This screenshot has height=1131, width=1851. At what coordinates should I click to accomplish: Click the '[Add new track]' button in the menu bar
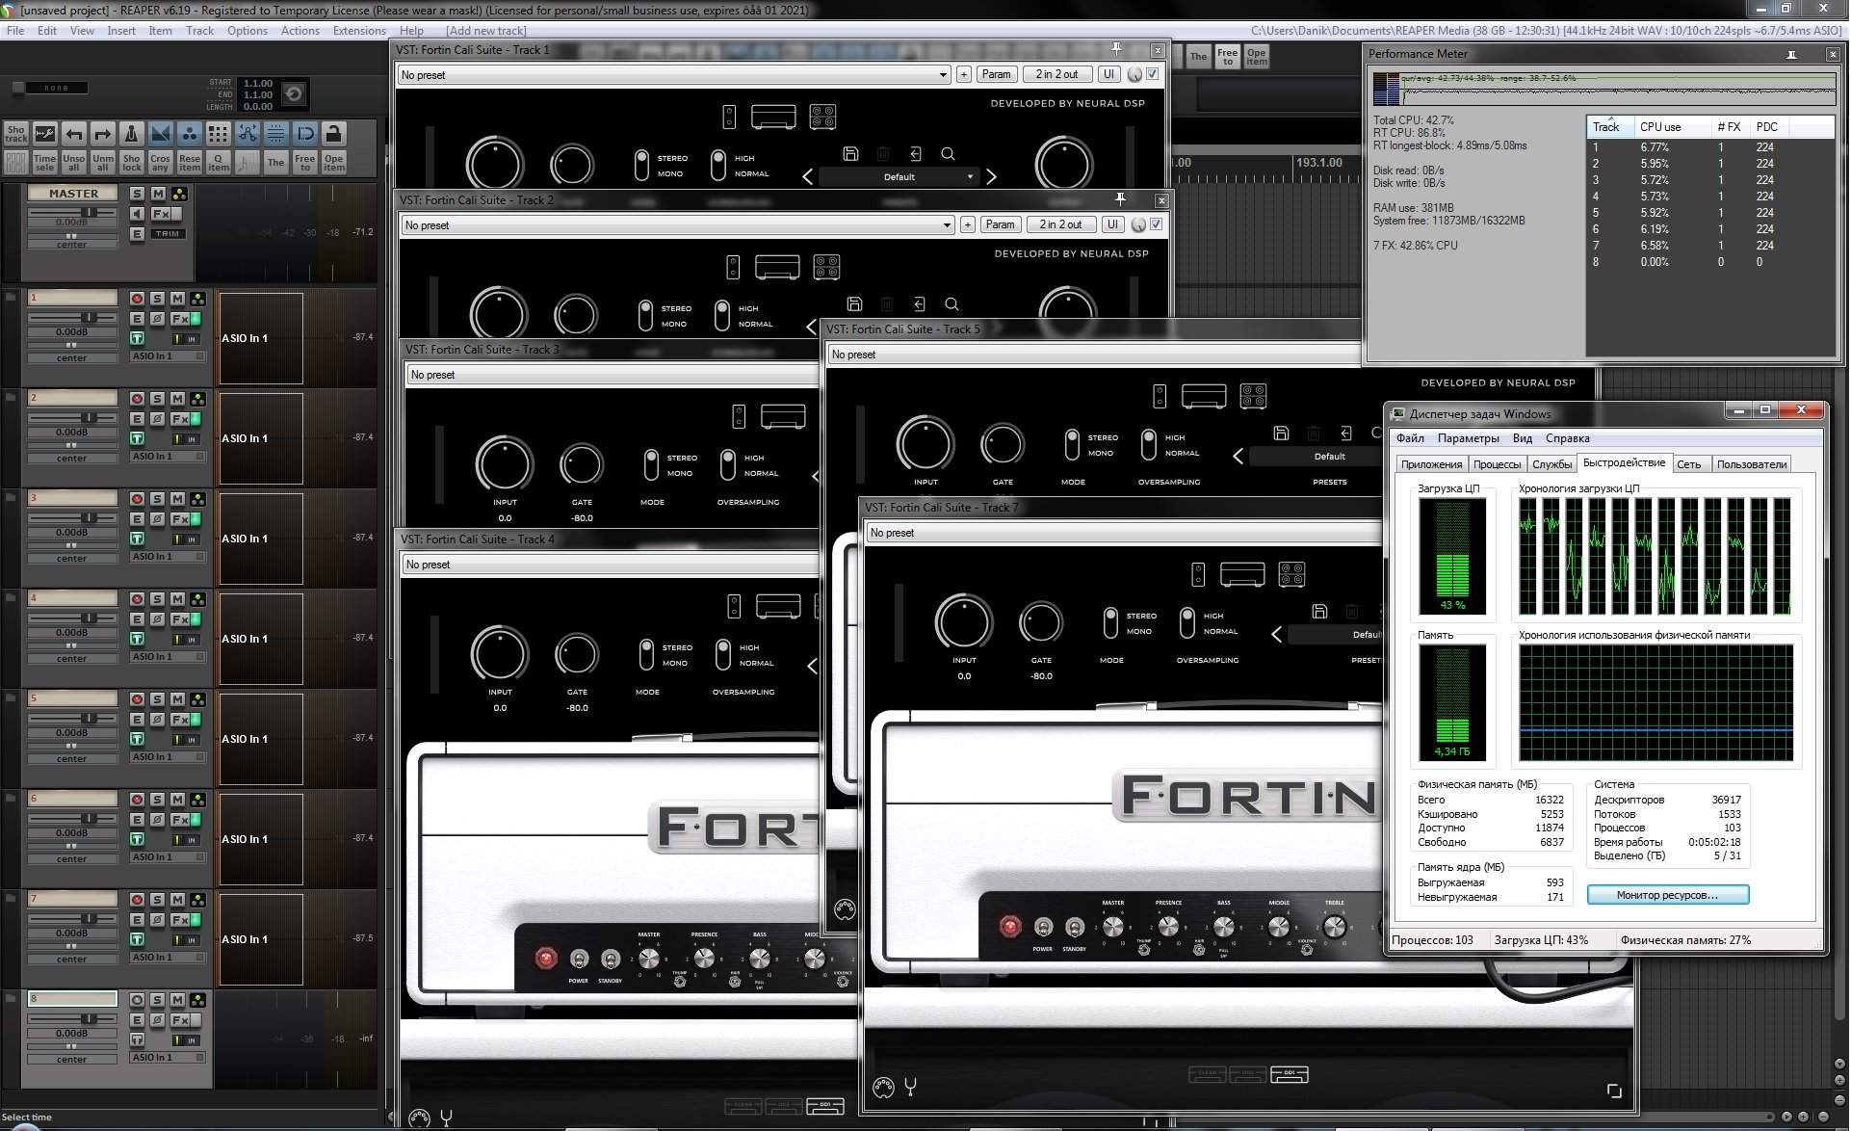(486, 31)
